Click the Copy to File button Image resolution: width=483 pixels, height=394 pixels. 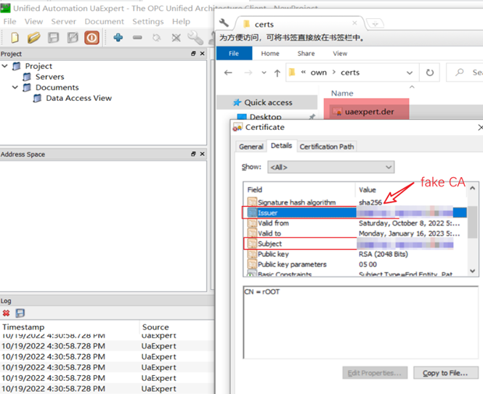[446, 373]
